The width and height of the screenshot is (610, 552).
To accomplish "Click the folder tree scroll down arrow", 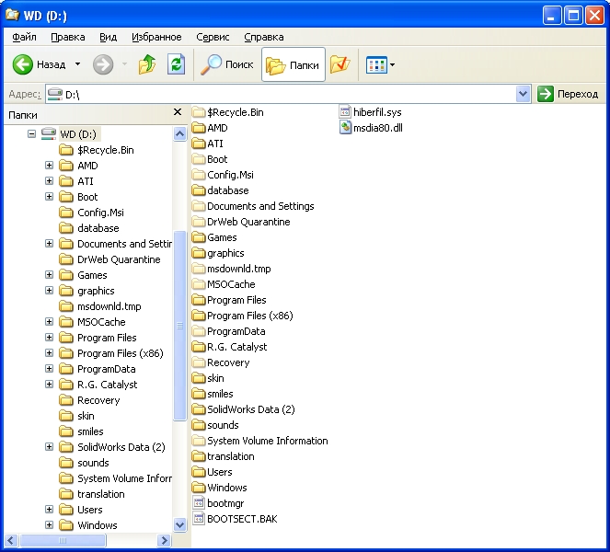I will pos(180,524).
